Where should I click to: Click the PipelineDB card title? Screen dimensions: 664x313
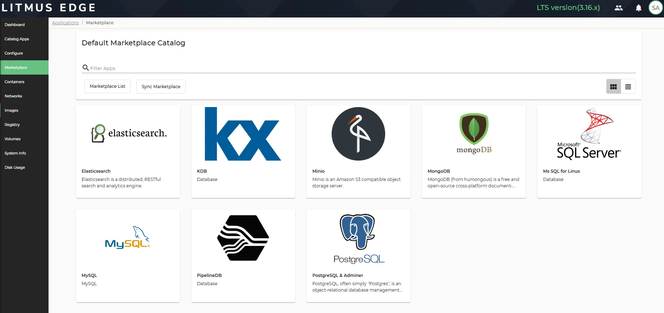pos(209,276)
